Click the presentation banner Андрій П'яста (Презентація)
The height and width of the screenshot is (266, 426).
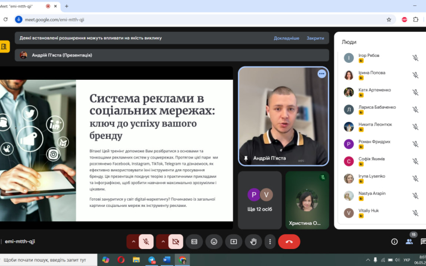[x=171, y=55]
